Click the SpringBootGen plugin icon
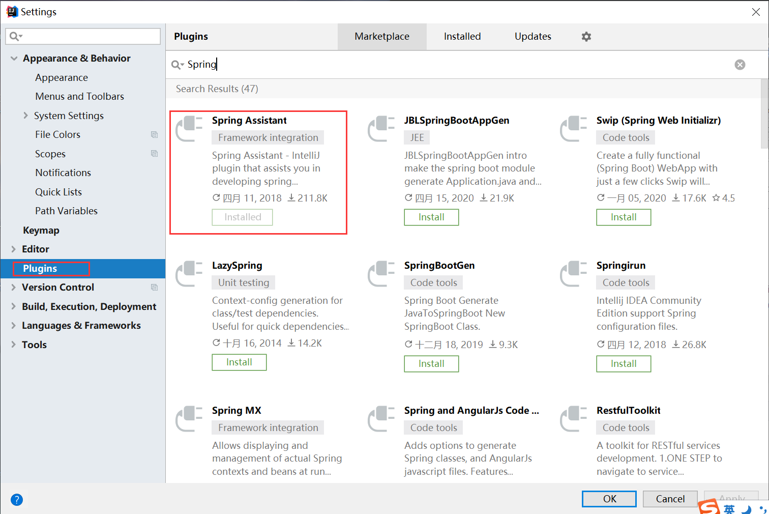Screen dimensions: 769x514 click(381, 274)
